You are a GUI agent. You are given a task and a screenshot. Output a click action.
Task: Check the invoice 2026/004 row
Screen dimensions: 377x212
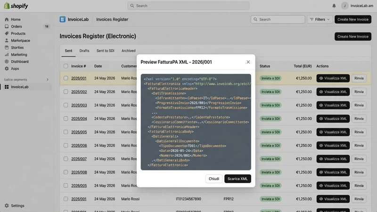pyautogui.click(x=66, y=119)
